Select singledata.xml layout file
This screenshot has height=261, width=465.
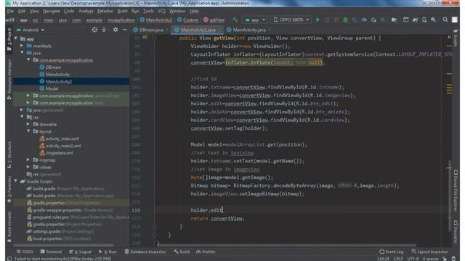pos(60,153)
